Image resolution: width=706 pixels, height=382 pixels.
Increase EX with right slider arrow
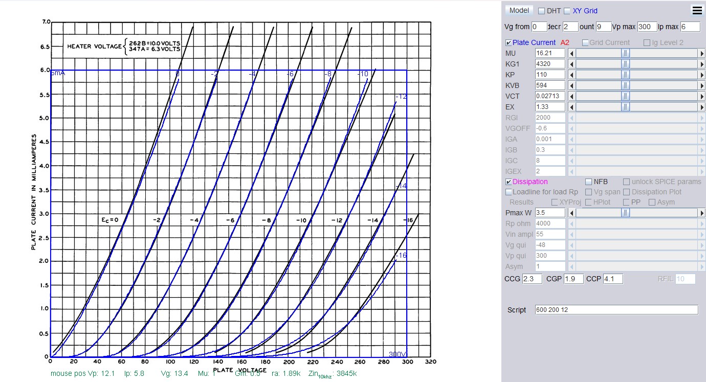pyautogui.click(x=701, y=107)
